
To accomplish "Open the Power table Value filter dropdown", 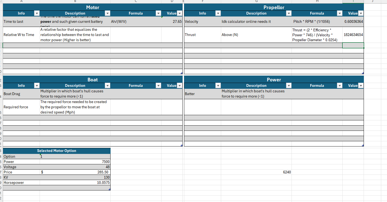I will pos(361,85).
